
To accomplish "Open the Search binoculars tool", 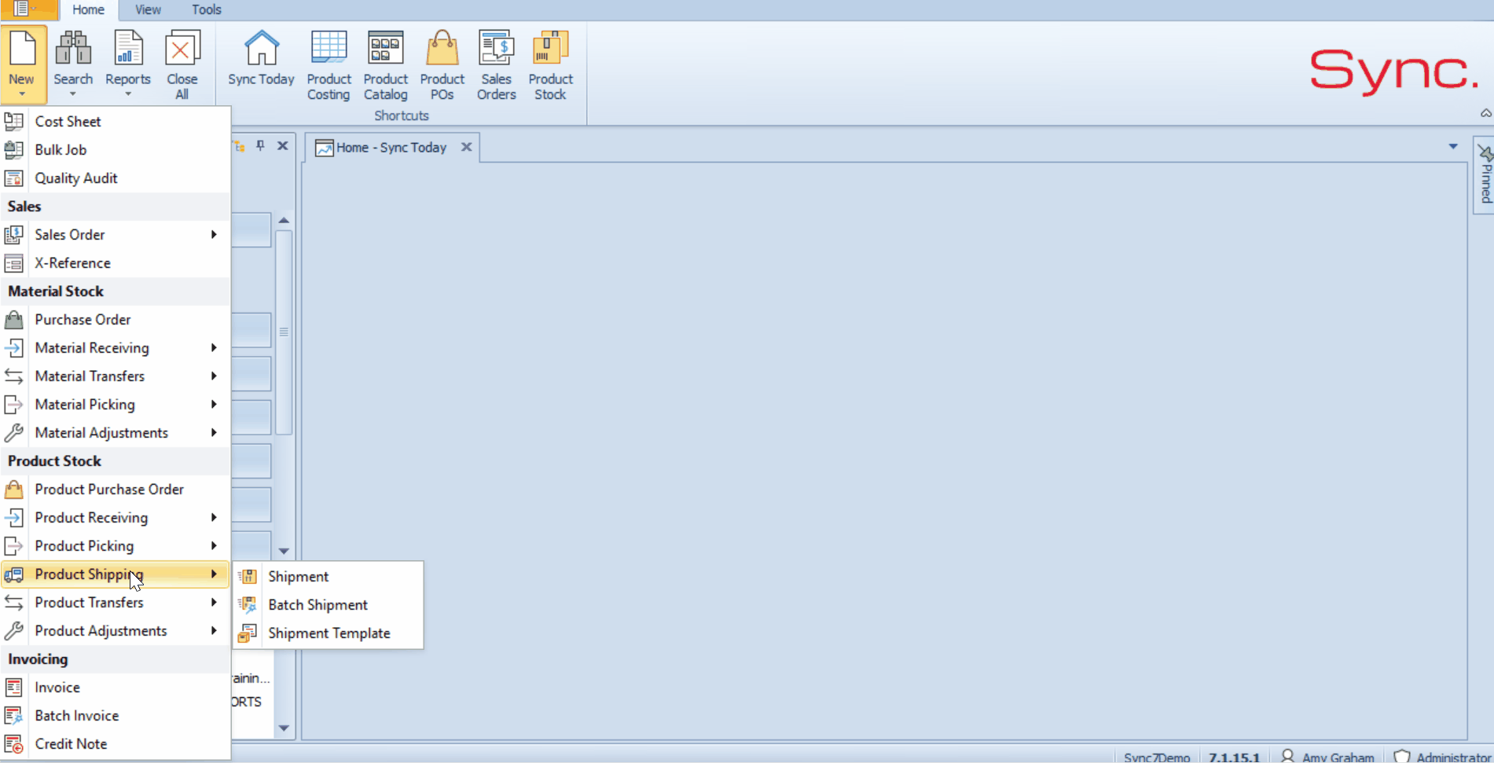I will tap(73, 49).
